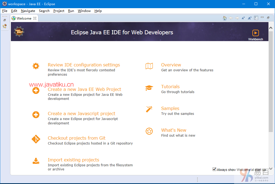Open Review IDE configuration settings link
The image size is (275, 184).
click(84, 65)
